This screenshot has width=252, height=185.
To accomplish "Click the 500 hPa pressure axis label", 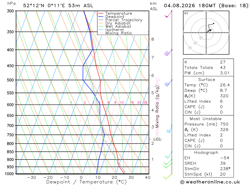I will (10, 80).
